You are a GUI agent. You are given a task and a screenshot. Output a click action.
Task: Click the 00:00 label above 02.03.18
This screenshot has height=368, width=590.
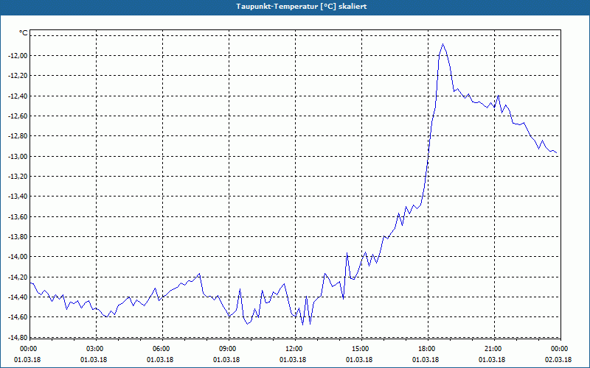tap(560, 349)
